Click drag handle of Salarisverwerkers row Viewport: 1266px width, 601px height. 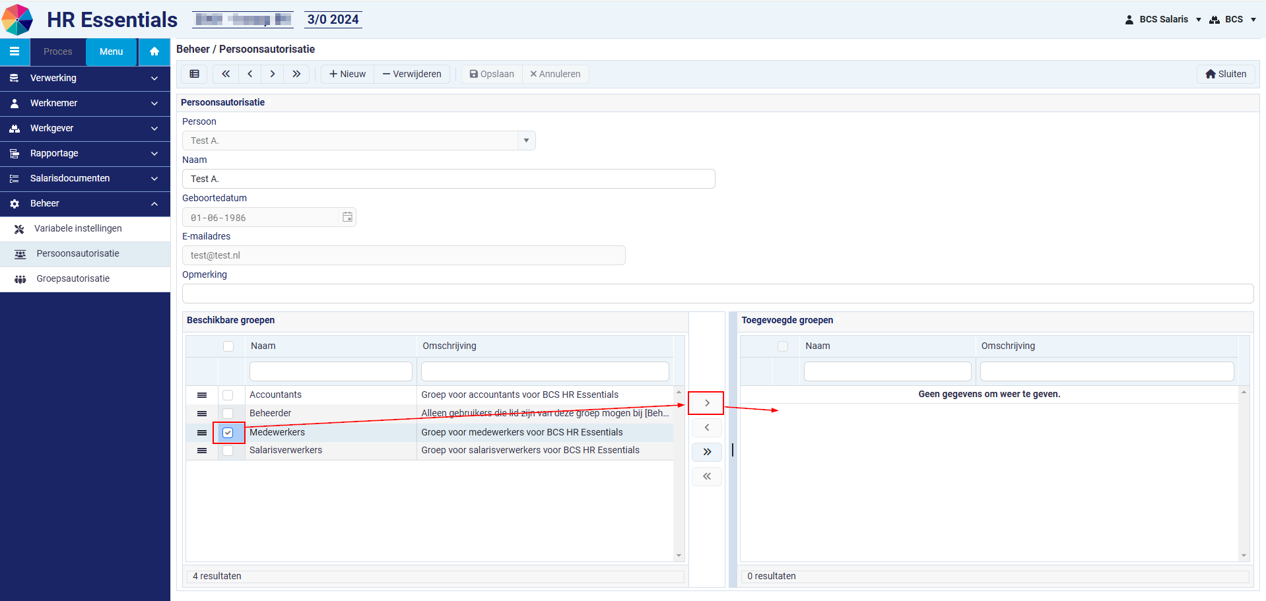tap(202, 451)
